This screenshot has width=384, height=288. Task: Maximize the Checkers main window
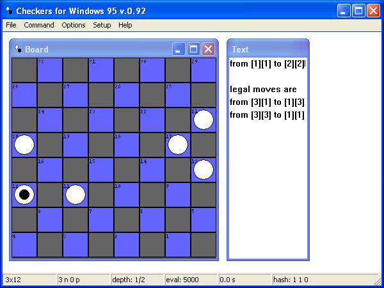tap(358, 11)
